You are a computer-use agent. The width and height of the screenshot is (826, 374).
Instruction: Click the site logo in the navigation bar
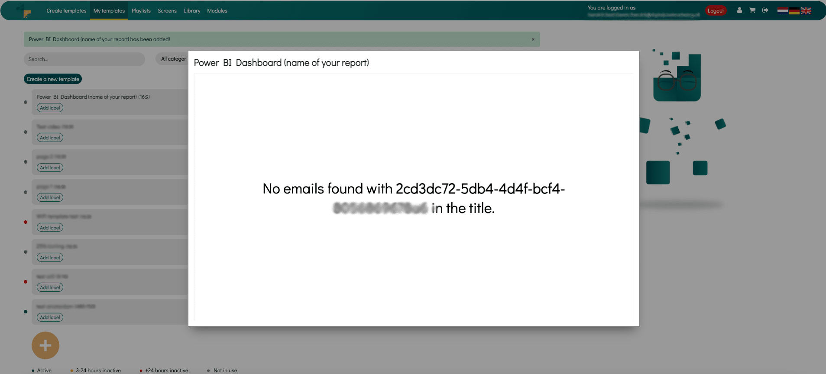24,10
